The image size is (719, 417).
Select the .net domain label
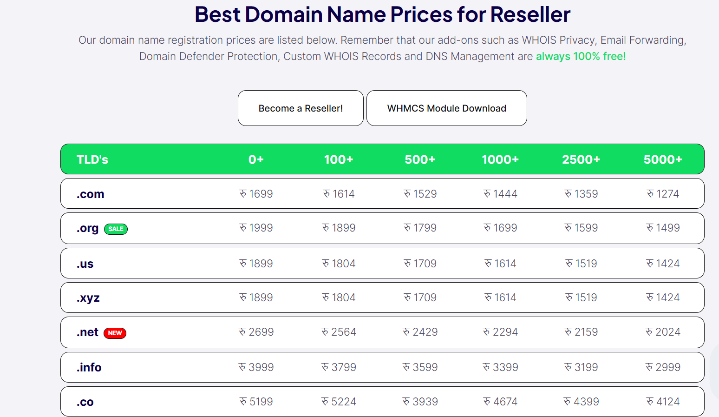[87, 332]
